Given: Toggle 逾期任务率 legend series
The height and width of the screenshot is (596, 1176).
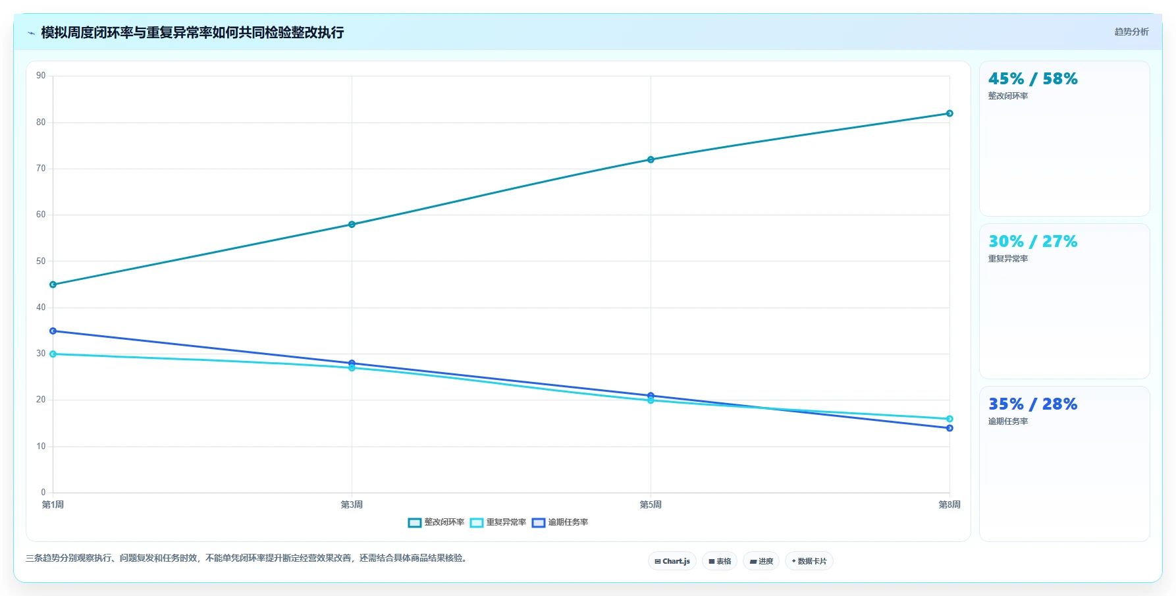Looking at the screenshot, I should point(560,522).
